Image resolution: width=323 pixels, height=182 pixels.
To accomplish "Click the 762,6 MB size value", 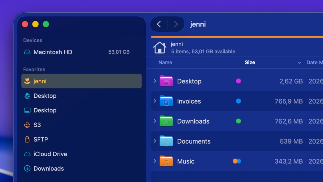I will tap(289, 121).
